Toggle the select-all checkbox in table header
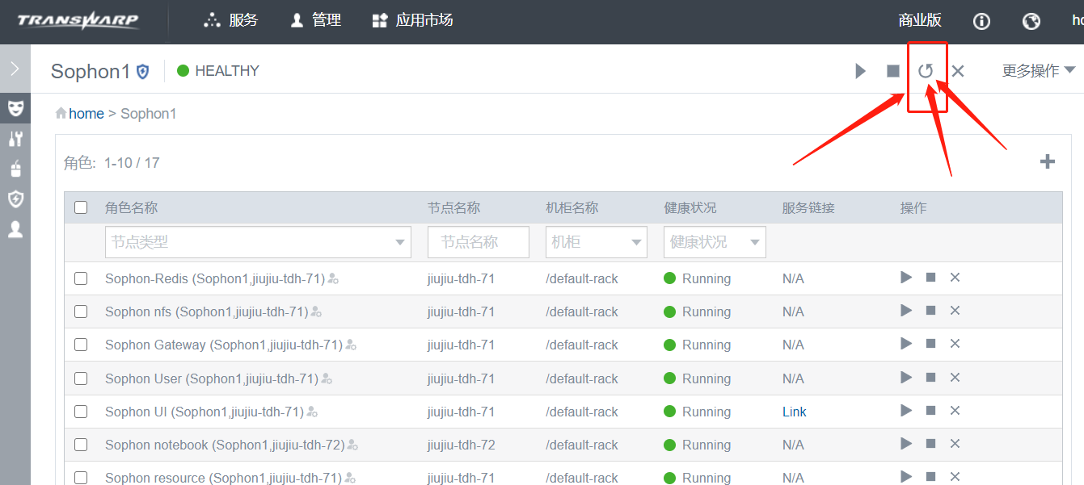Screen dimensions: 1084x485 pos(81,207)
